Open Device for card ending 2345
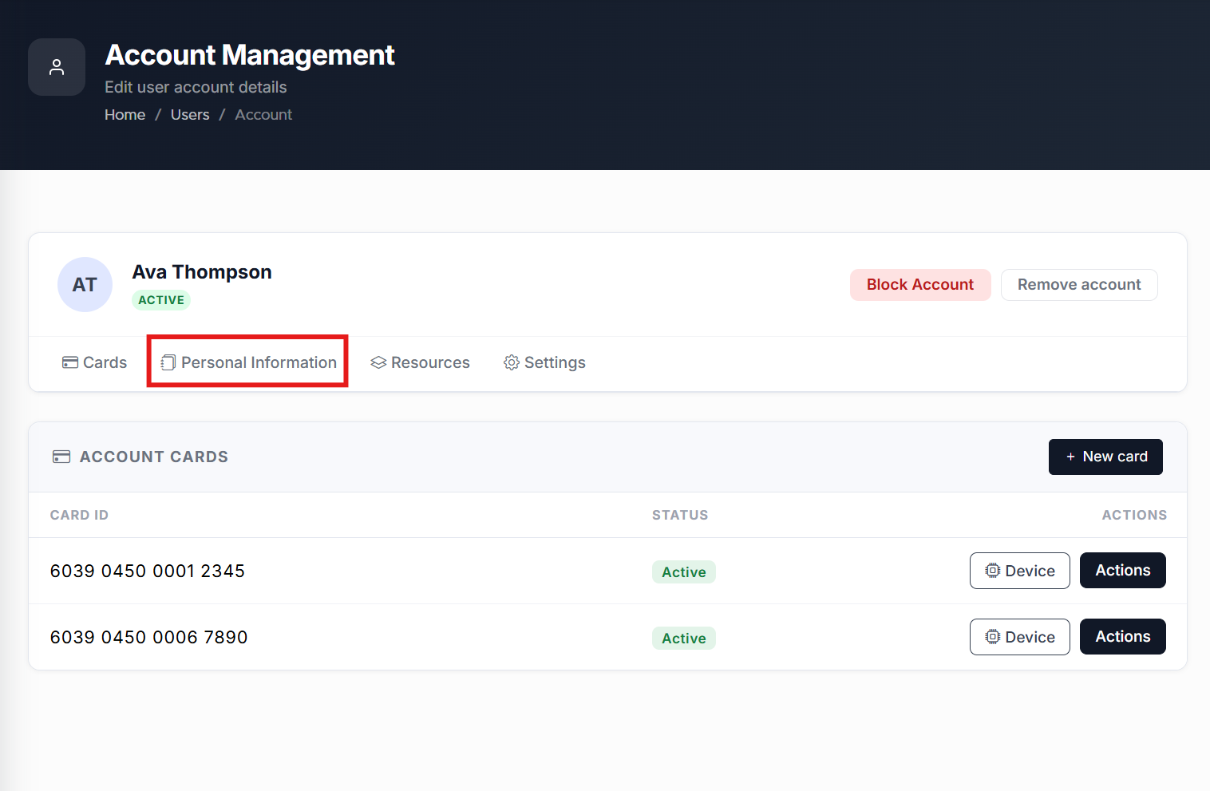 (x=1020, y=571)
